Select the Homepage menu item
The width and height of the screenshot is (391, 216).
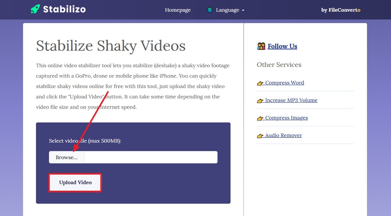click(x=177, y=10)
